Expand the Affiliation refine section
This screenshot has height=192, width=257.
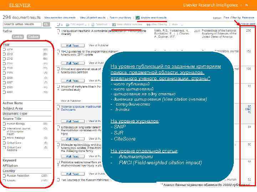10,166
